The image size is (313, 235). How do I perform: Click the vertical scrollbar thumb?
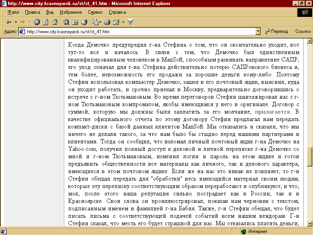pos(309,157)
